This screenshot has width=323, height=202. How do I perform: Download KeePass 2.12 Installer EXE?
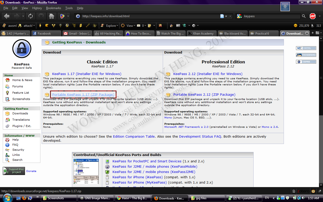point(208,74)
